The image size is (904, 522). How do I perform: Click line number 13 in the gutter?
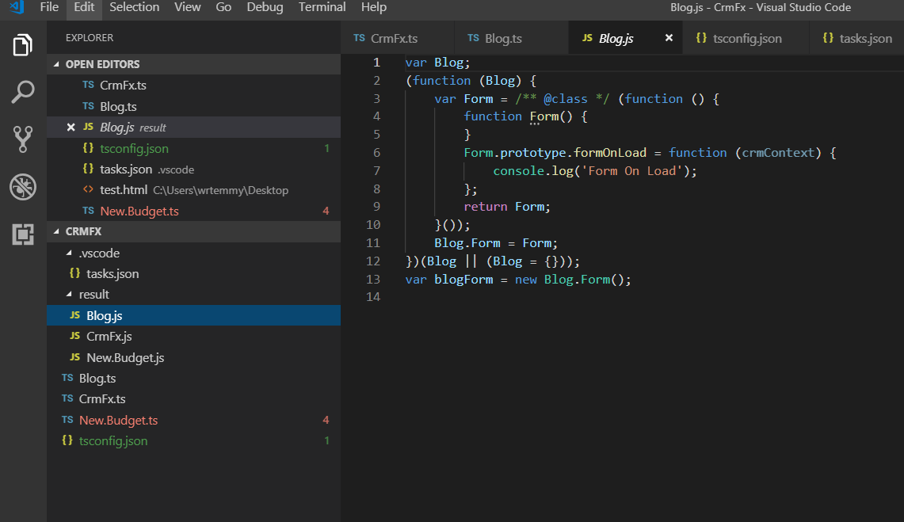[x=373, y=280]
